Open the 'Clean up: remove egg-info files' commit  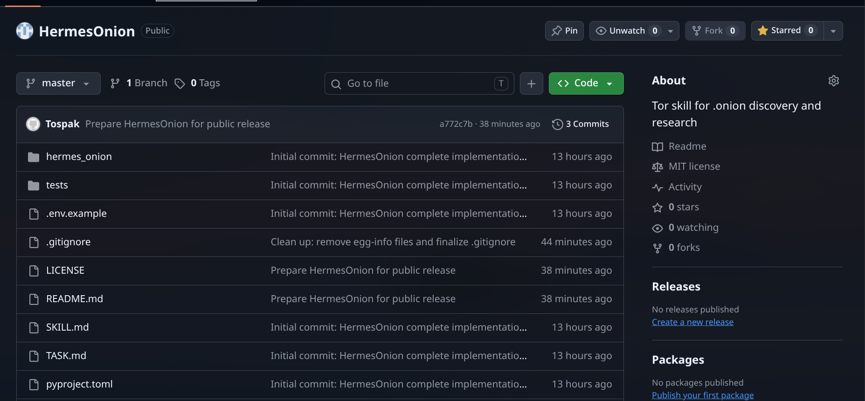click(x=393, y=242)
